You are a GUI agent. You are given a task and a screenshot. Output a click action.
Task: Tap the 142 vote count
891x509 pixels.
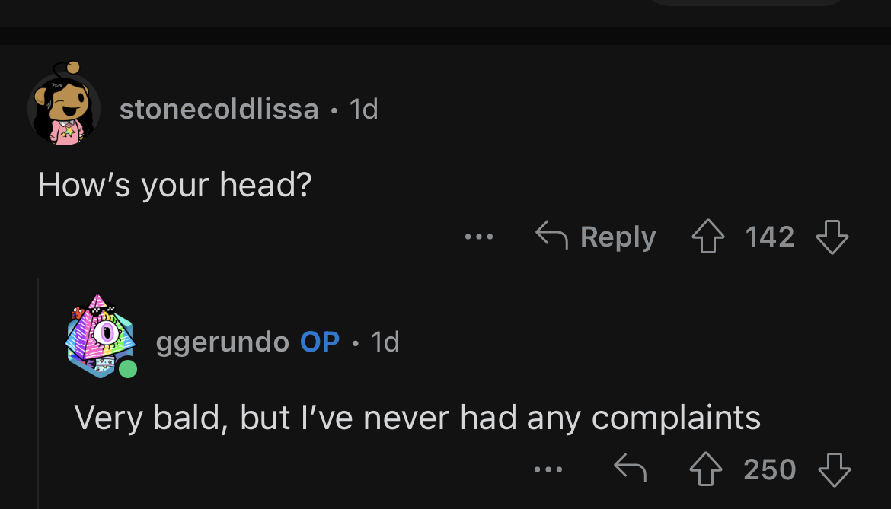(770, 237)
